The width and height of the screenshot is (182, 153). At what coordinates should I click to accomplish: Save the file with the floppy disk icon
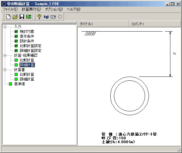[x=22, y=17]
